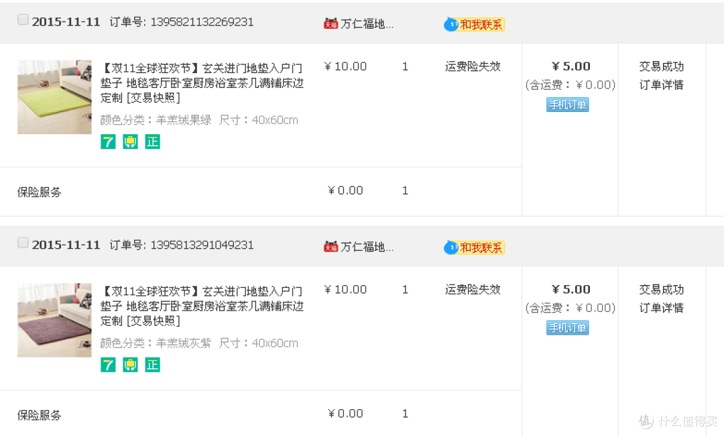The height and width of the screenshot is (436, 724).
Task: Select the checkbox for order 1395813291049231
Action: point(23,243)
